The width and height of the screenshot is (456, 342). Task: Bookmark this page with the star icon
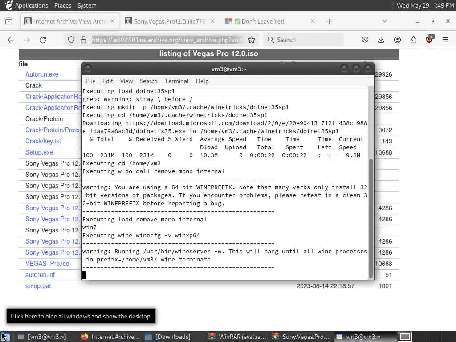[252, 40]
